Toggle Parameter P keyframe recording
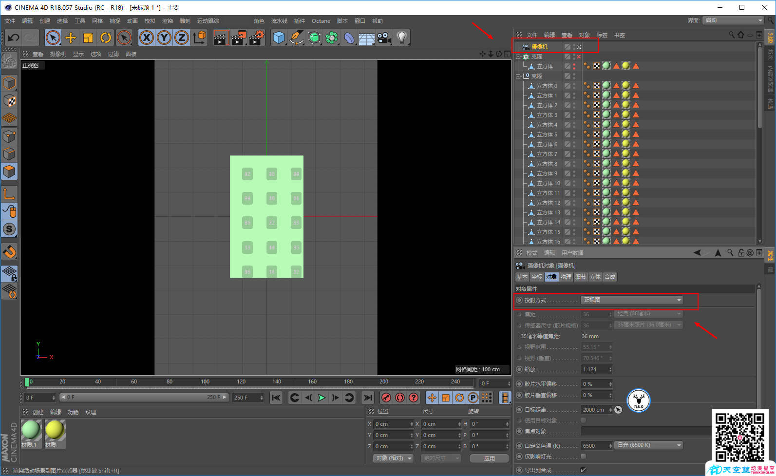The height and width of the screenshot is (476, 776). pyautogui.click(x=473, y=398)
